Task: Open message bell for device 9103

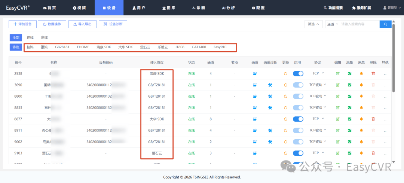Action: tap(361, 153)
